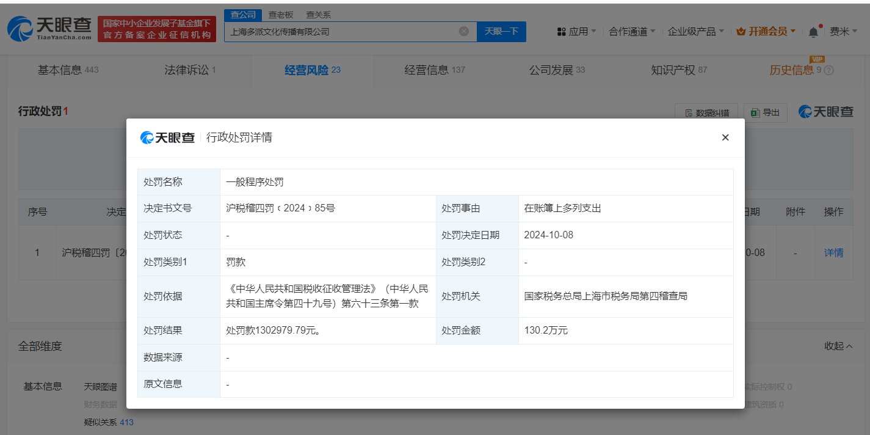Click the 行政处罚 section heading

coord(43,111)
